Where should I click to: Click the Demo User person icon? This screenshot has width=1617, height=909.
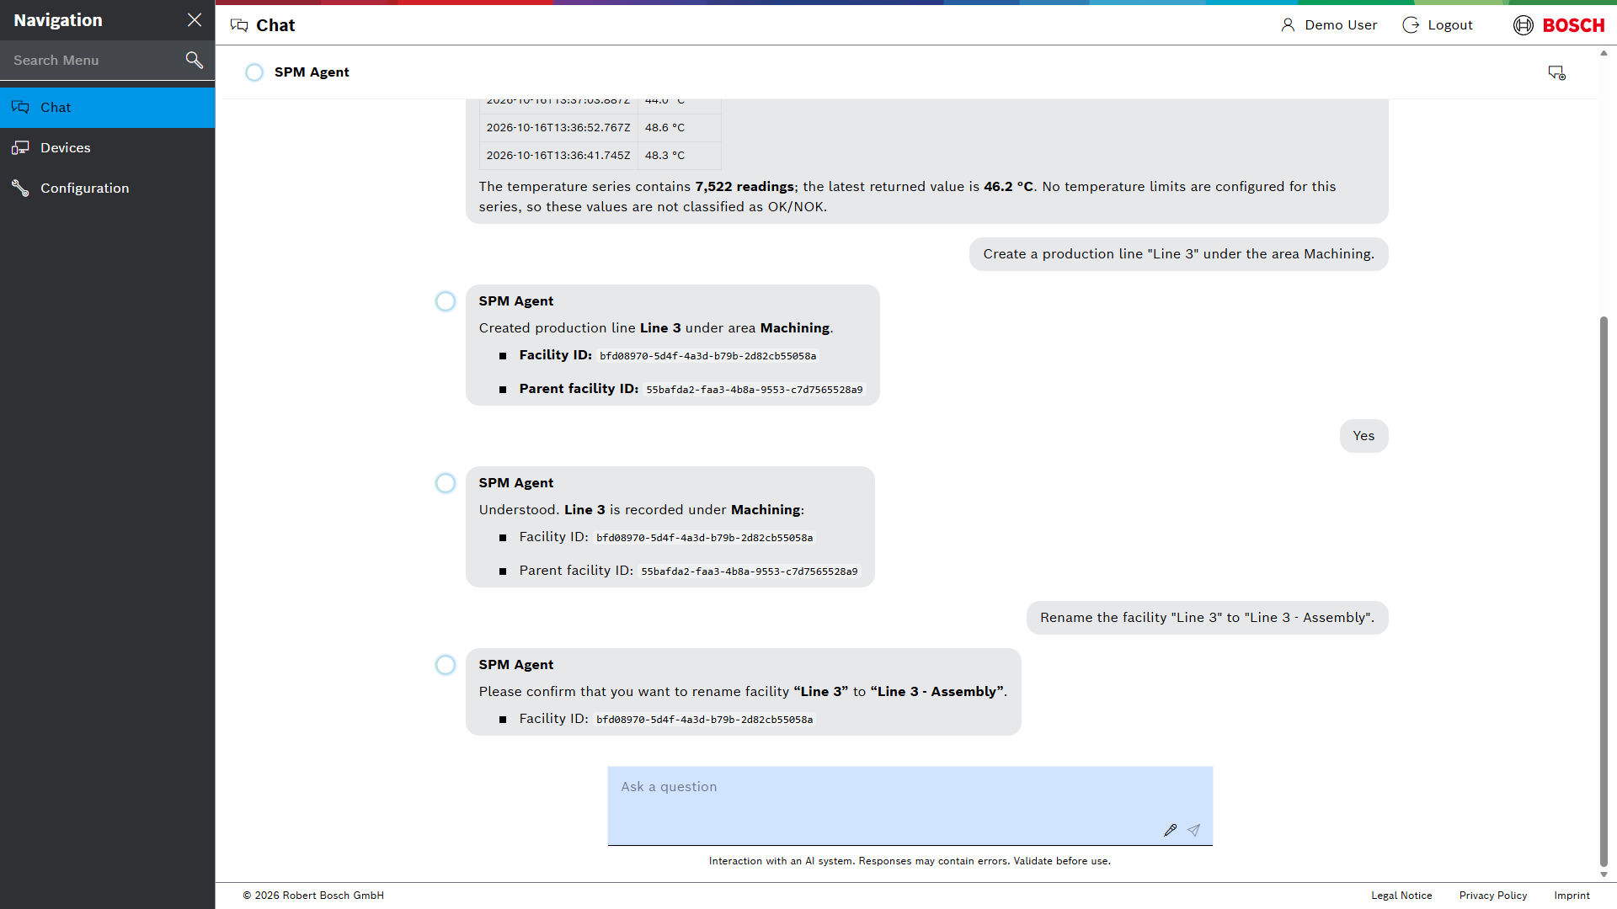click(1288, 25)
